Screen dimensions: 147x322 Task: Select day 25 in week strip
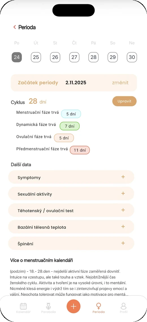pos(36,57)
